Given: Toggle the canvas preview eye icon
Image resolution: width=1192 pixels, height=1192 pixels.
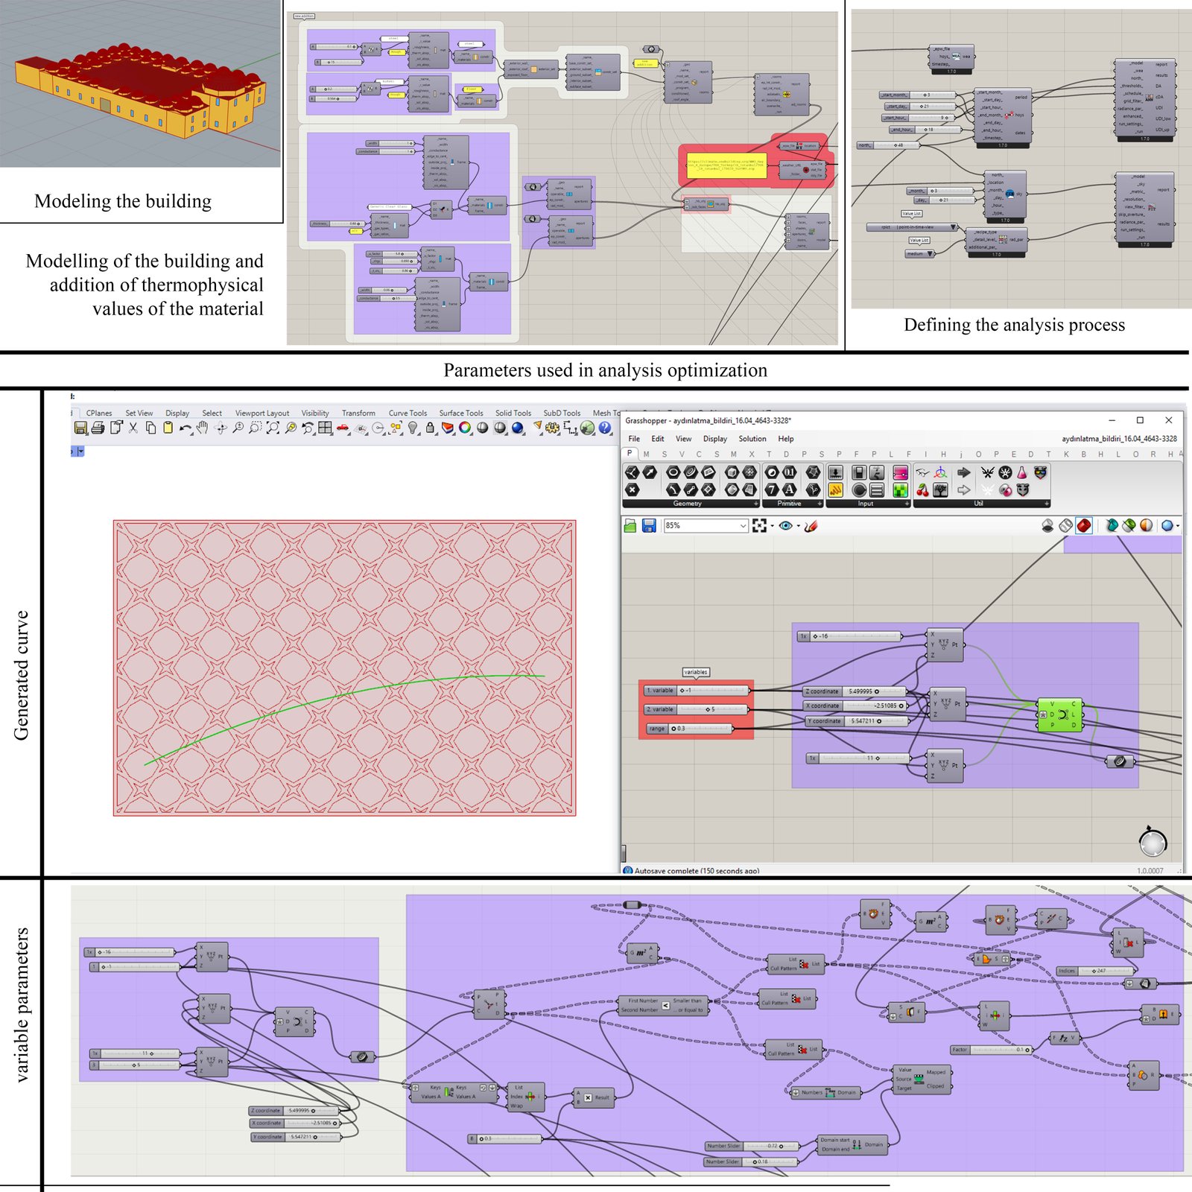Looking at the screenshot, I should (785, 526).
